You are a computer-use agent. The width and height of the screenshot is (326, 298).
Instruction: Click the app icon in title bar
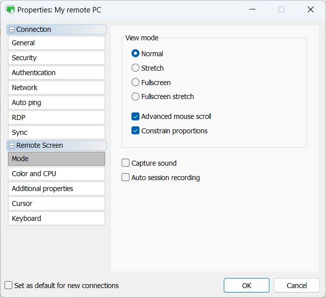click(x=10, y=9)
